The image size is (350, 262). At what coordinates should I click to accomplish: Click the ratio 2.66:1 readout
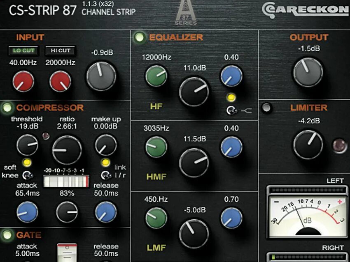pyautogui.click(x=67, y=126)
